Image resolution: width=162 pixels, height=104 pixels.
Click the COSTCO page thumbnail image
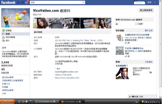120,38
